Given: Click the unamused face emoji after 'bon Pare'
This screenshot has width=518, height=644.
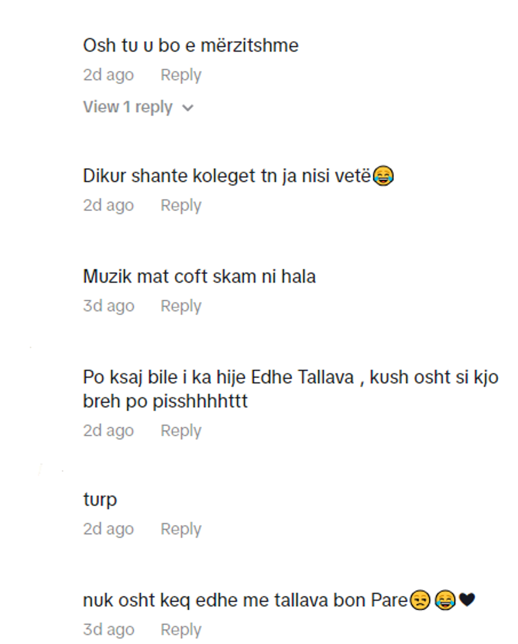Looking at the screenshot, I should 420,600.
